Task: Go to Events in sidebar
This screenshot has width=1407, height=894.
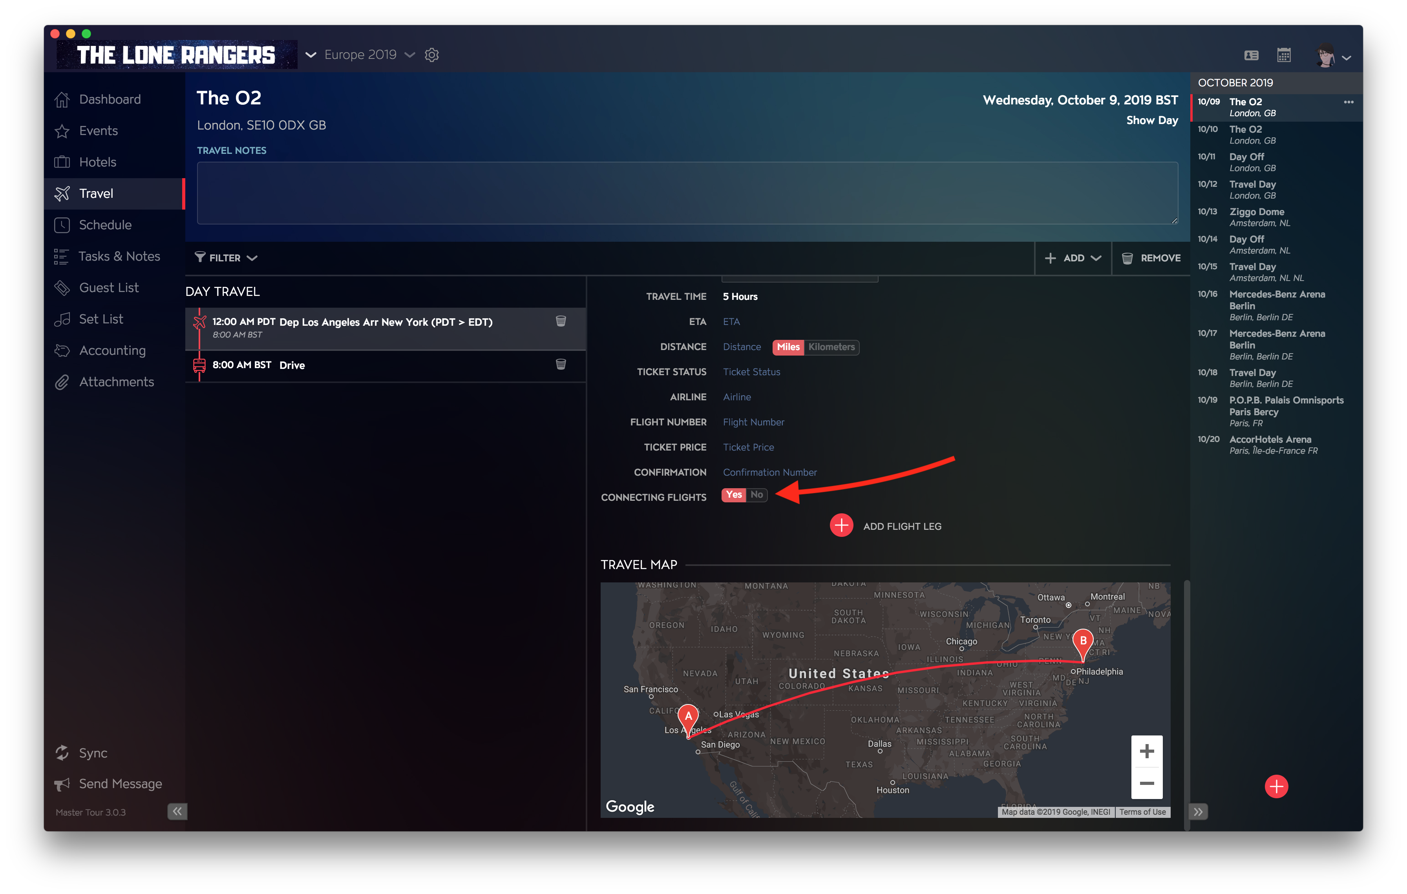Action: [x=99, y=131]
